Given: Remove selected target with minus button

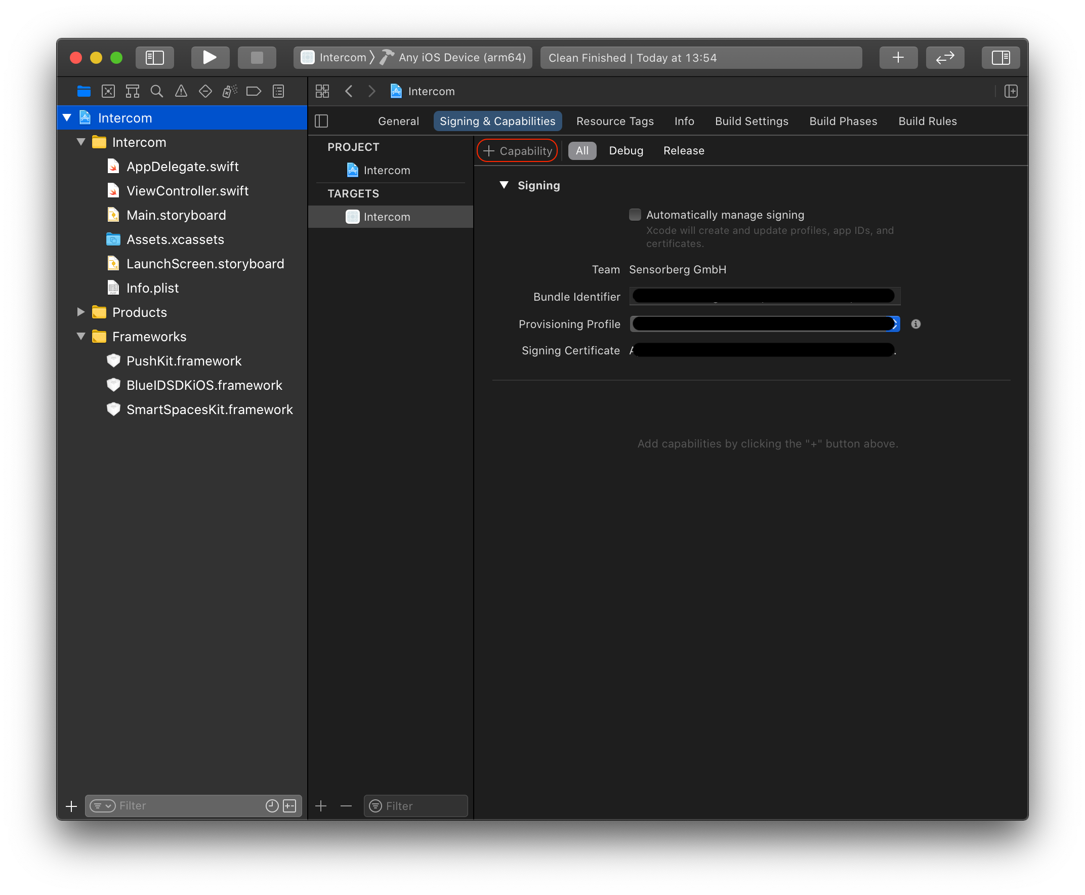Looking at the screenshot, I should [346, 806].
